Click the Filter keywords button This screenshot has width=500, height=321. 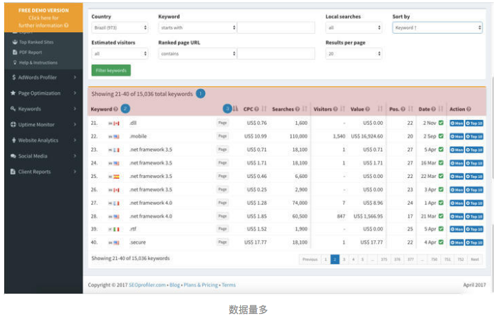click(x=111, y=71)
